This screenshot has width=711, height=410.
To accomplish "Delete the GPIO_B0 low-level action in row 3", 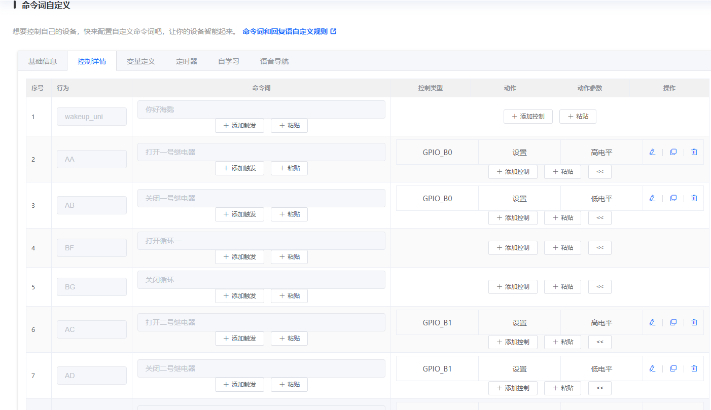I will click(x=694, y=198).
